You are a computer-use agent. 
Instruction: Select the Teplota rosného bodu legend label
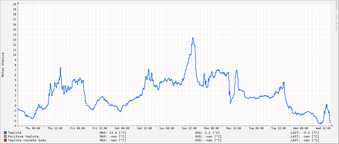coord(27,140)
